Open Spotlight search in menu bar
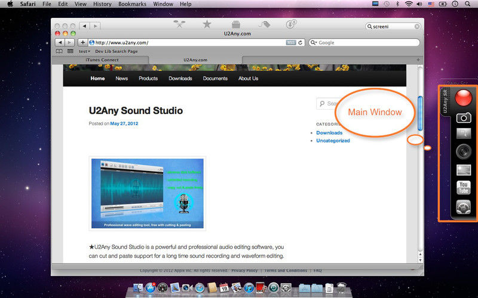 pyautogui.click(x=467, y=4)
